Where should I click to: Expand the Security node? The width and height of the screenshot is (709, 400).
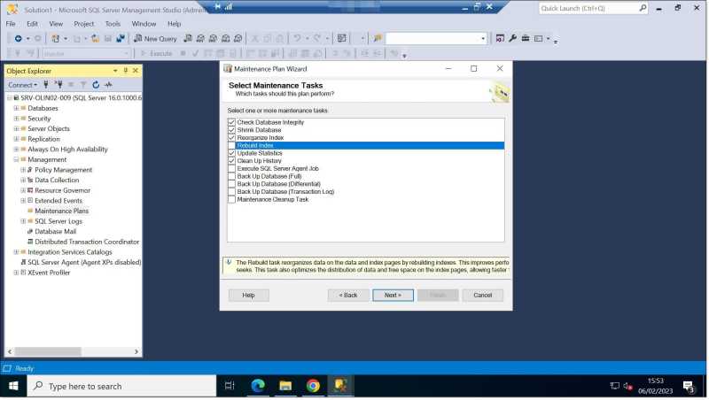[16, 119]
